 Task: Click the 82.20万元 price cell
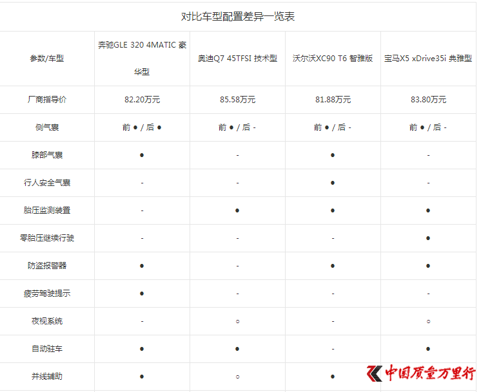[x=142, y=100]
